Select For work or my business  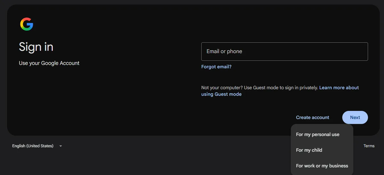[322, 166]
